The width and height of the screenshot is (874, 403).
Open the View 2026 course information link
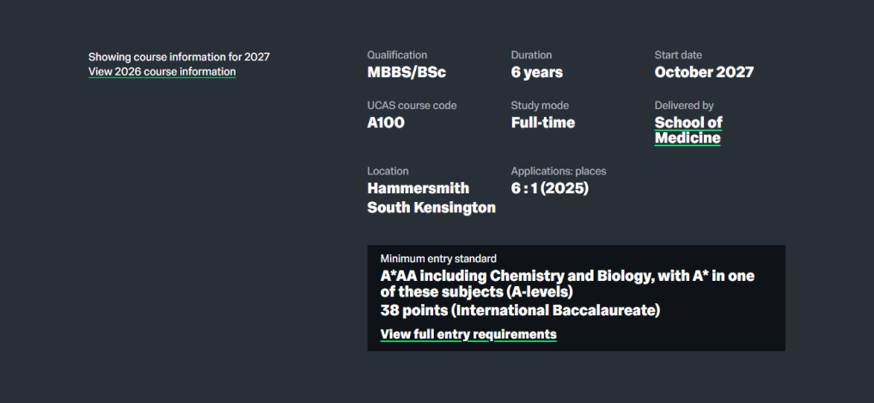pyautogui.click(x=162, y=71)
